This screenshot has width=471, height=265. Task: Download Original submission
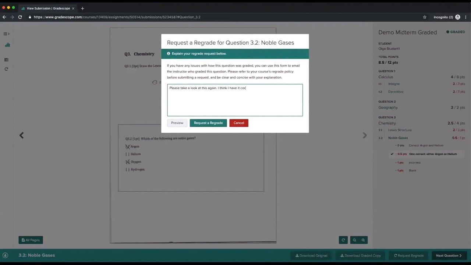311,255
